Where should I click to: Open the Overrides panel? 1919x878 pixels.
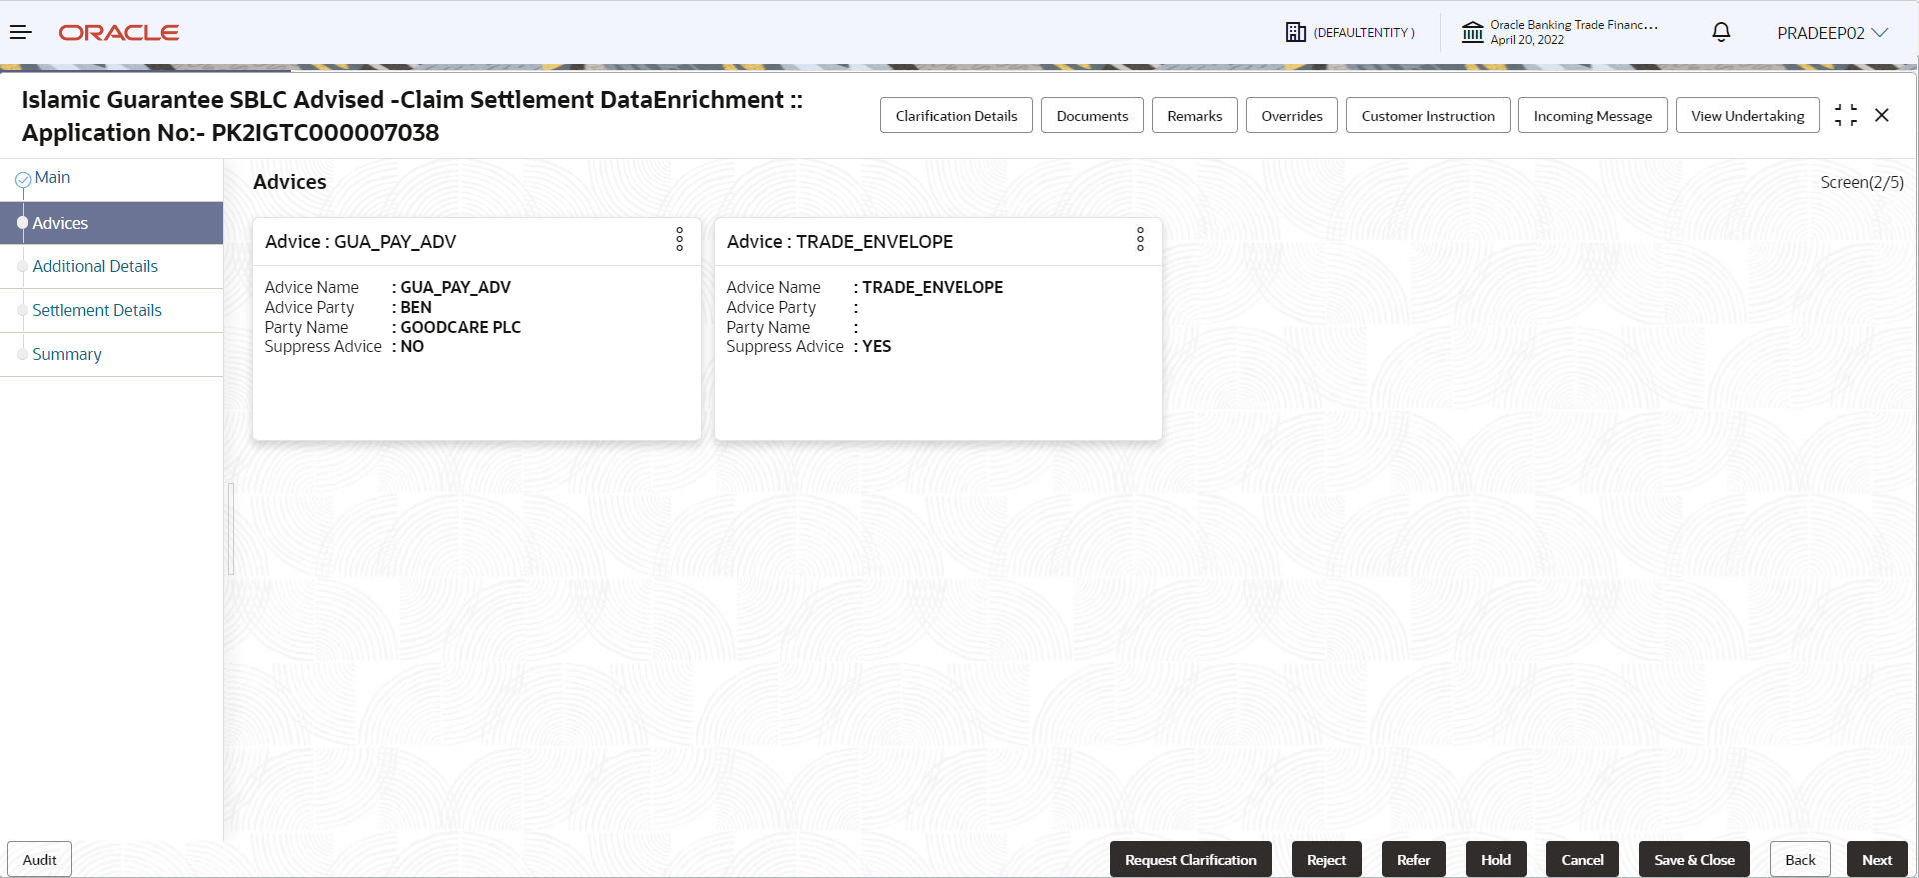point(1292,115)
